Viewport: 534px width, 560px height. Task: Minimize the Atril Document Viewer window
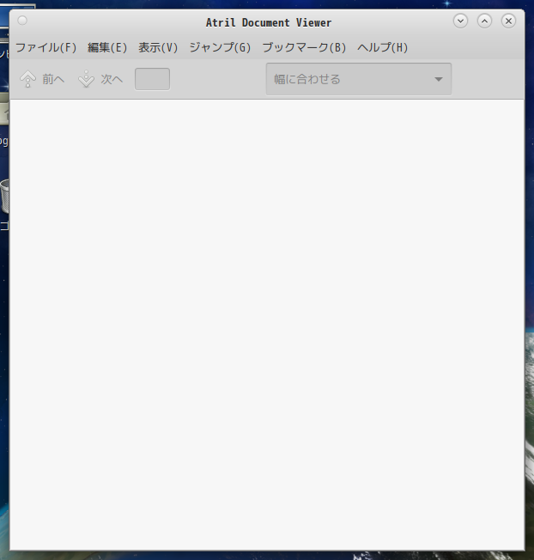460,21
